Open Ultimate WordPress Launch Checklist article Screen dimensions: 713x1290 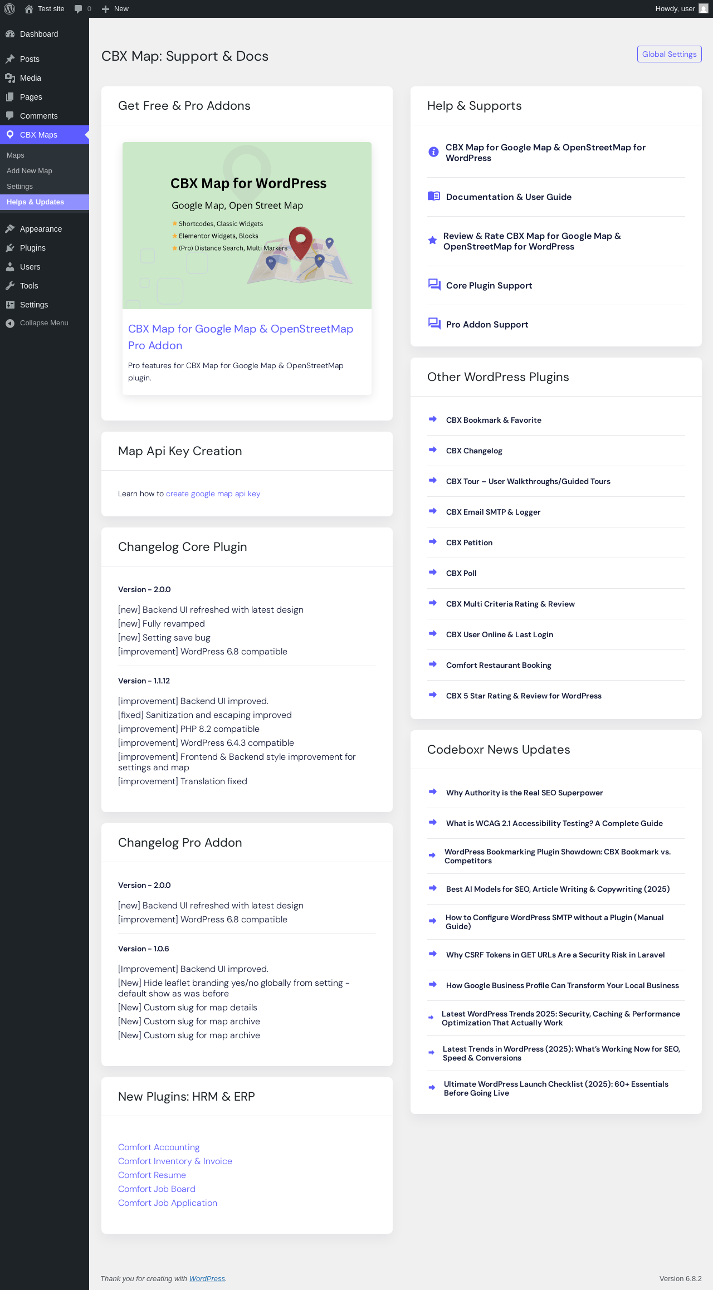pyautogui.click(x=556, y=1088)
